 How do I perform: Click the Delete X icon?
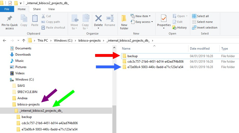coord(98,18)
